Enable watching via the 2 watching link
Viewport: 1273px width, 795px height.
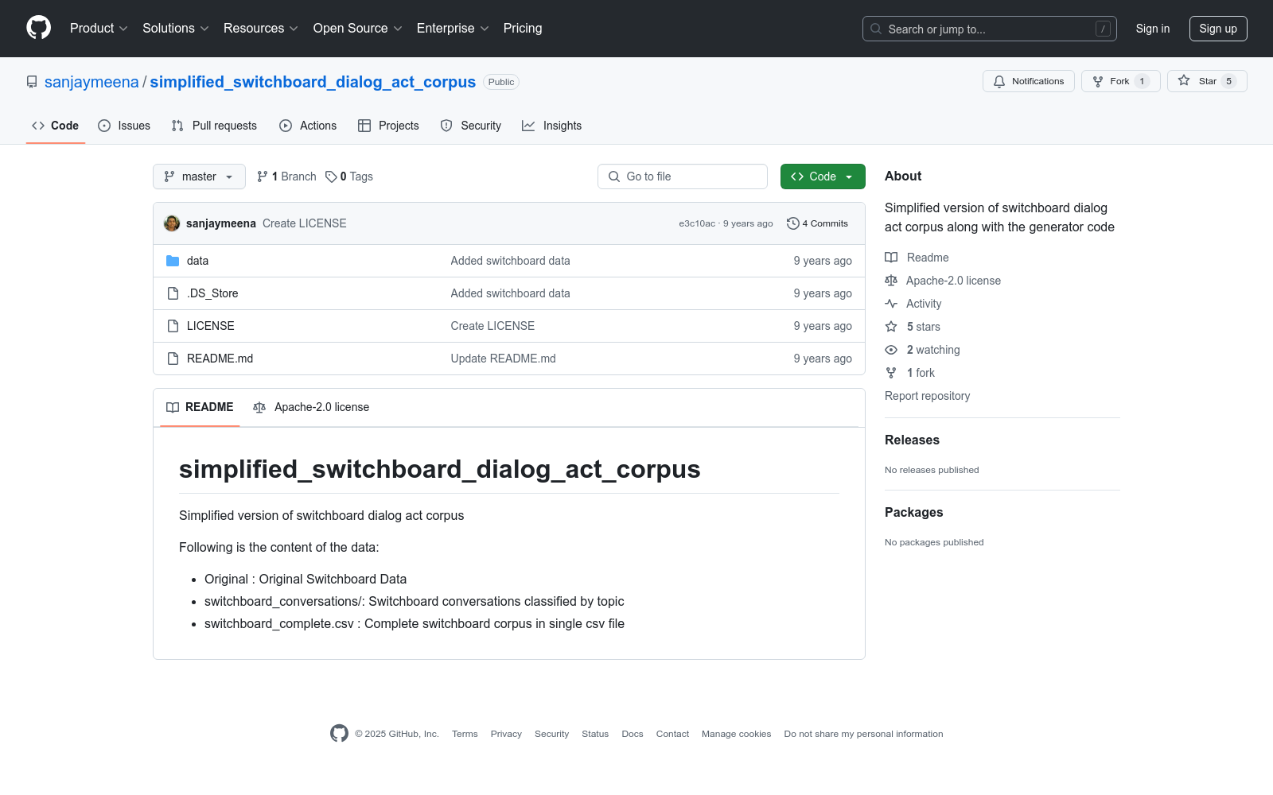point(933,350)
